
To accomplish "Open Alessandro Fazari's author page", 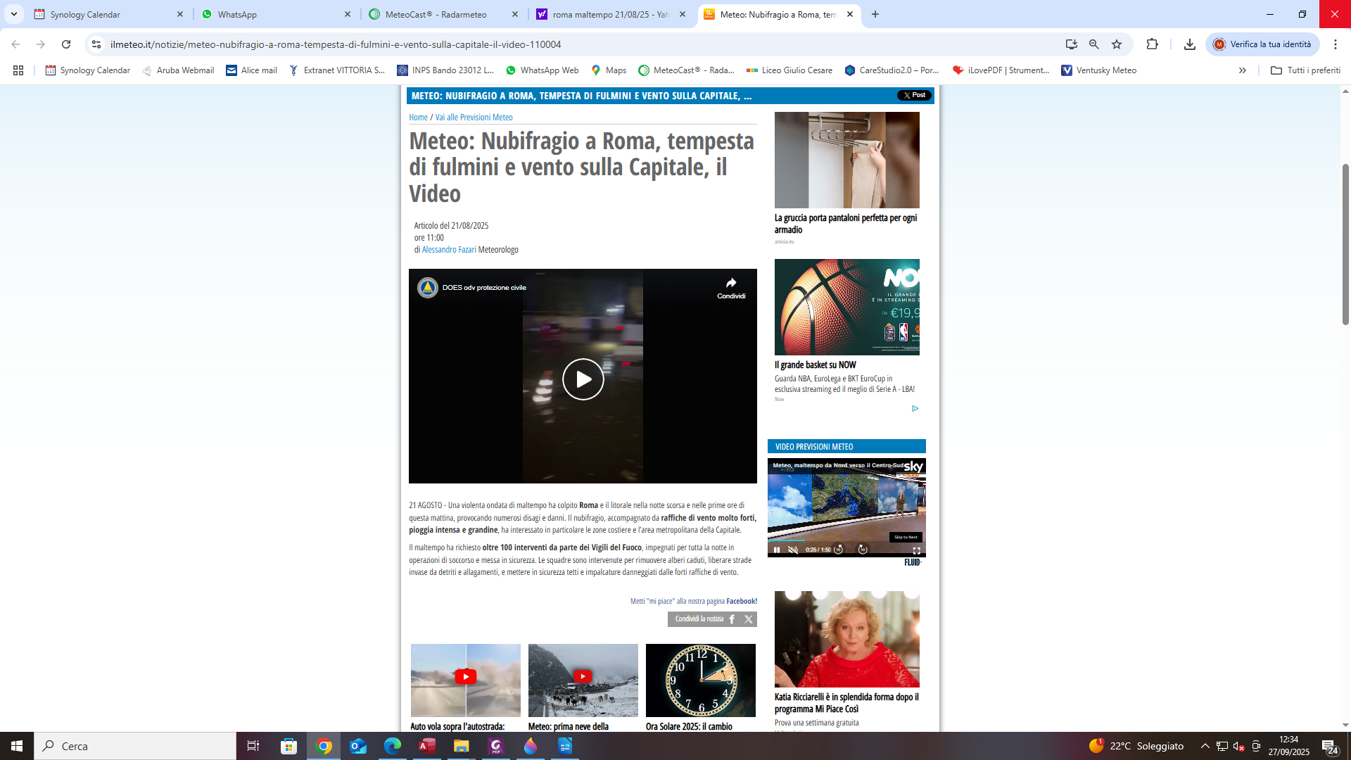I will click(x=450, y=250).
